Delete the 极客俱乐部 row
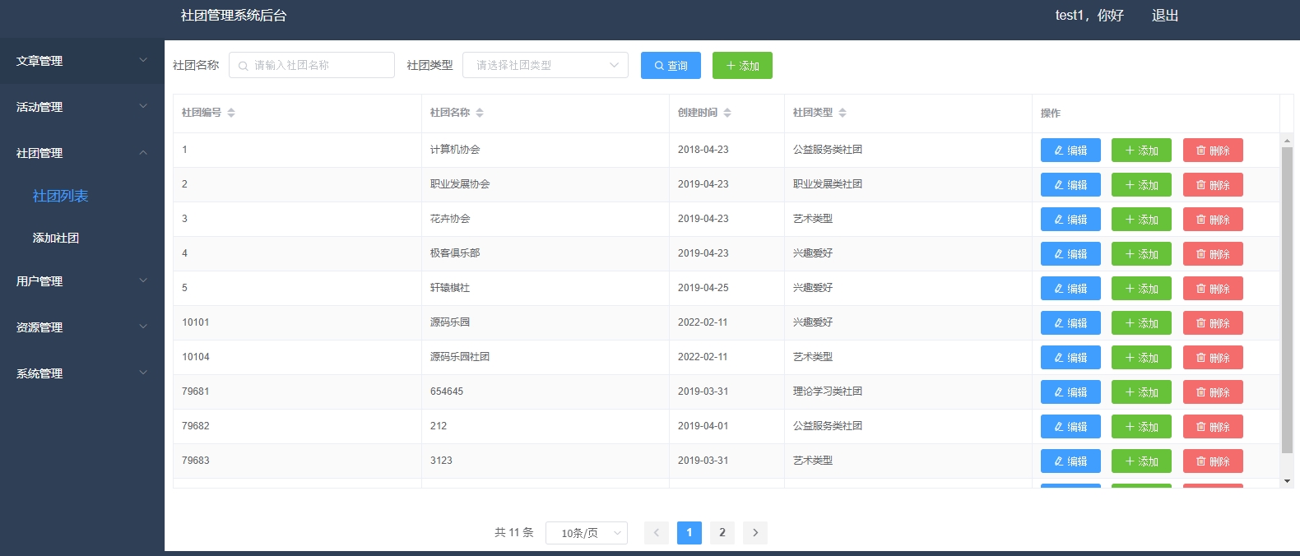1300x556 pixels. click(x=1213, y=254)
